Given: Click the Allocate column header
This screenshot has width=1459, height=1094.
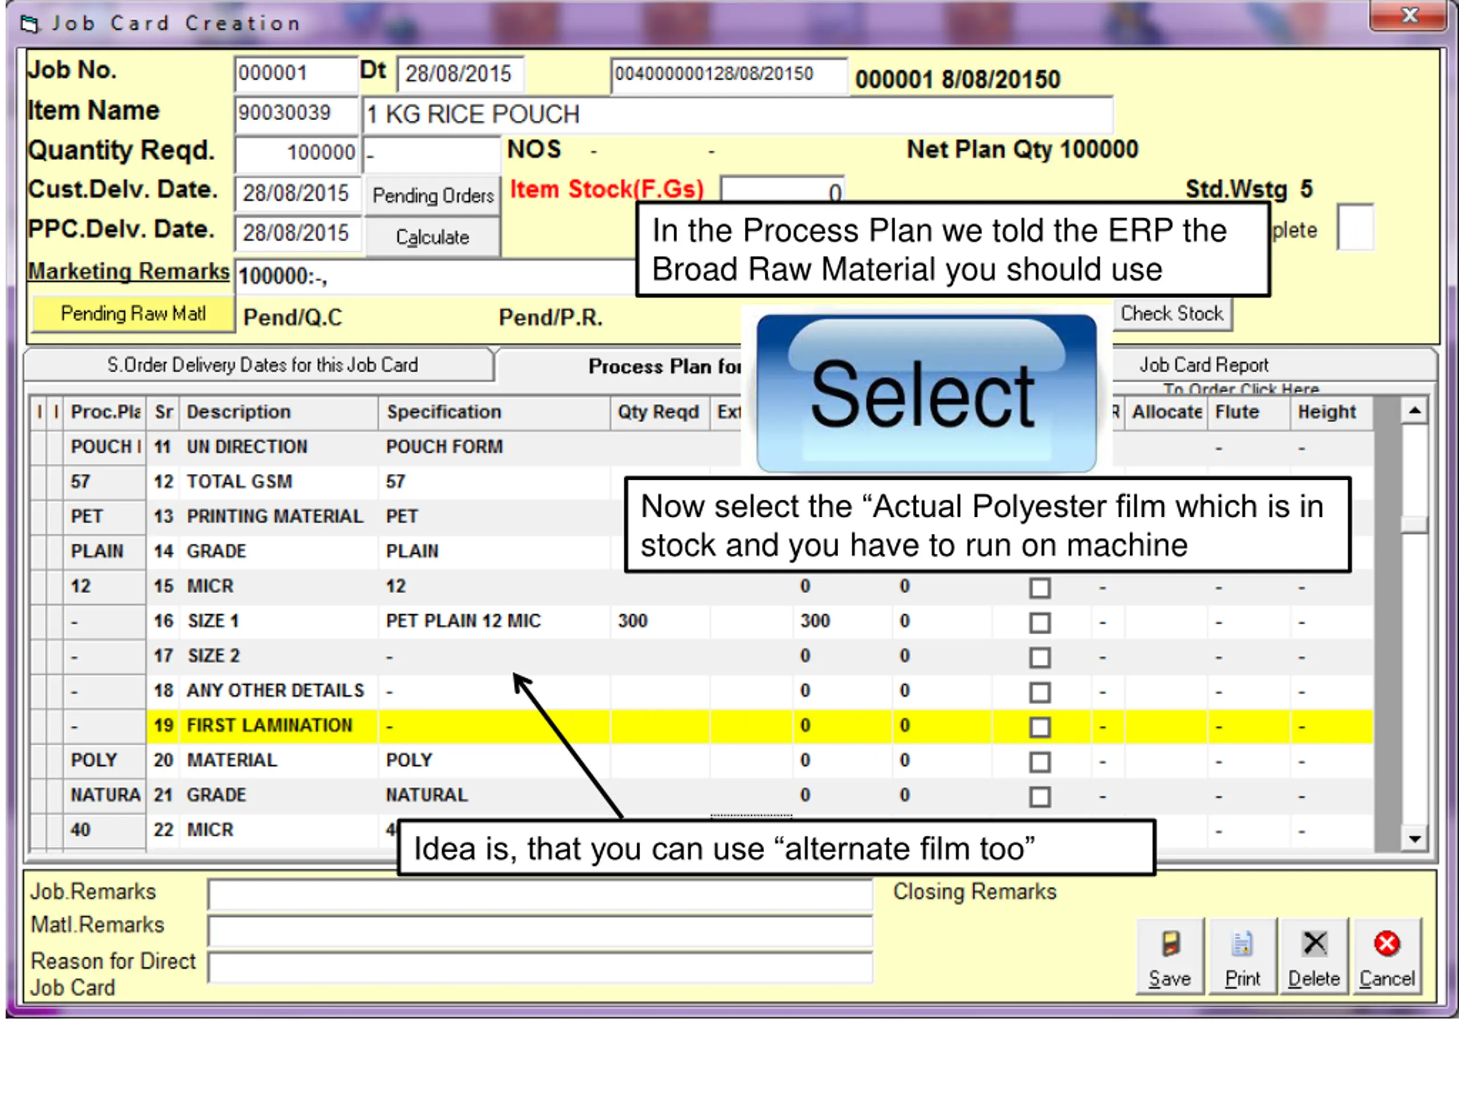Looking at the screenshot, I should pos(1166,413).
